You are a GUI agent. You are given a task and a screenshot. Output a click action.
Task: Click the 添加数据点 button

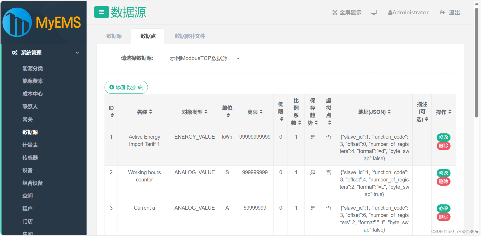pyautogui.click(x=126, y=87)
